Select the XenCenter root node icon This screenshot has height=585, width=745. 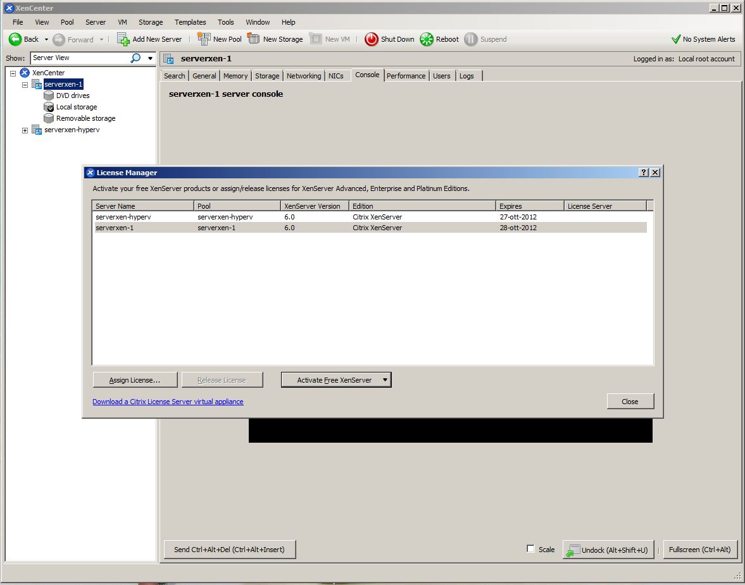click(x=25, y=73)
